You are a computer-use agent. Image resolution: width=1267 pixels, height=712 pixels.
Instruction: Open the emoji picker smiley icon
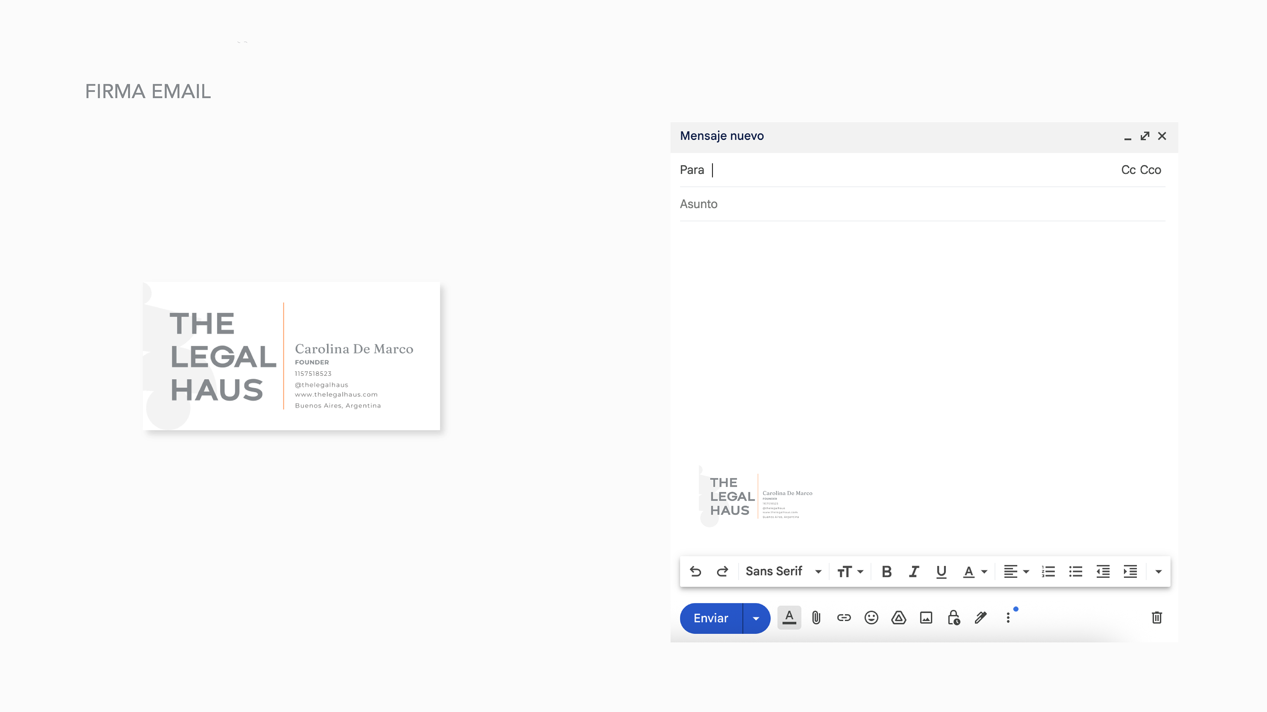click(x=871, y=618)
